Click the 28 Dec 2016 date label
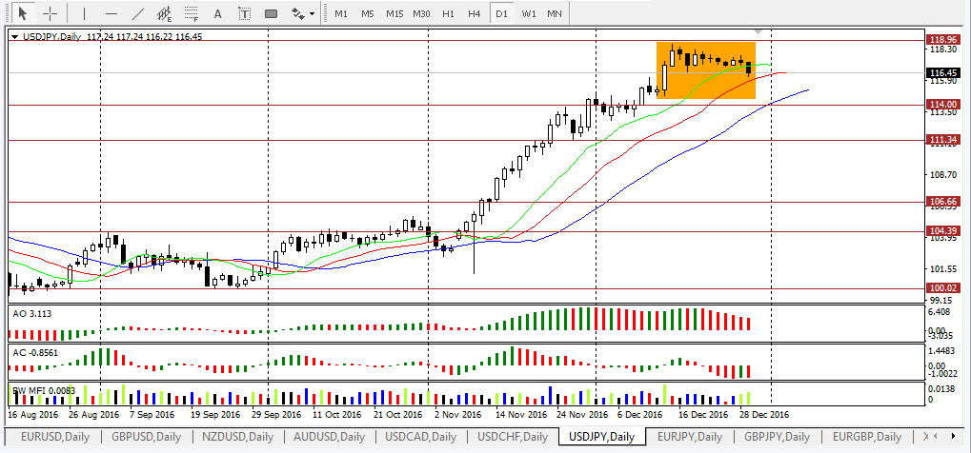Screen dimensions: 971x453 pyautogui.click(x=764, y=414)
